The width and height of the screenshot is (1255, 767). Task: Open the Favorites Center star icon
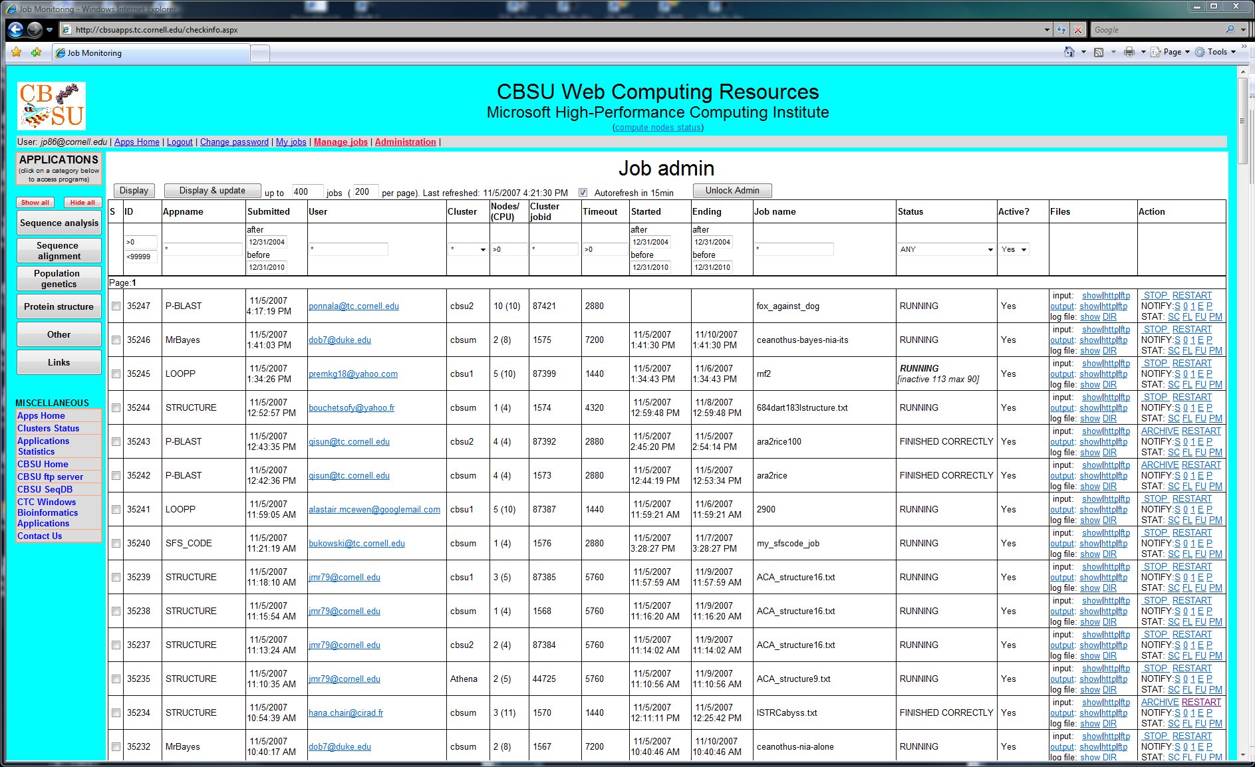(17, 52)
